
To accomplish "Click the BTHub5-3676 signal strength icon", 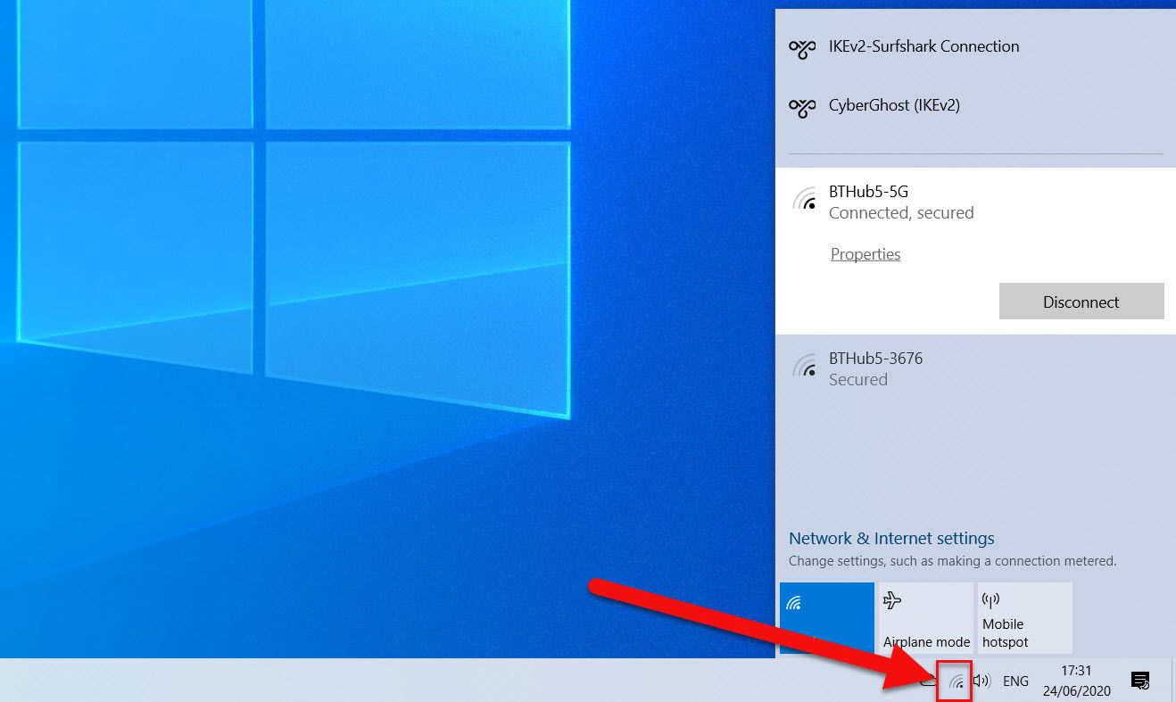I will (x=805, y=366).
